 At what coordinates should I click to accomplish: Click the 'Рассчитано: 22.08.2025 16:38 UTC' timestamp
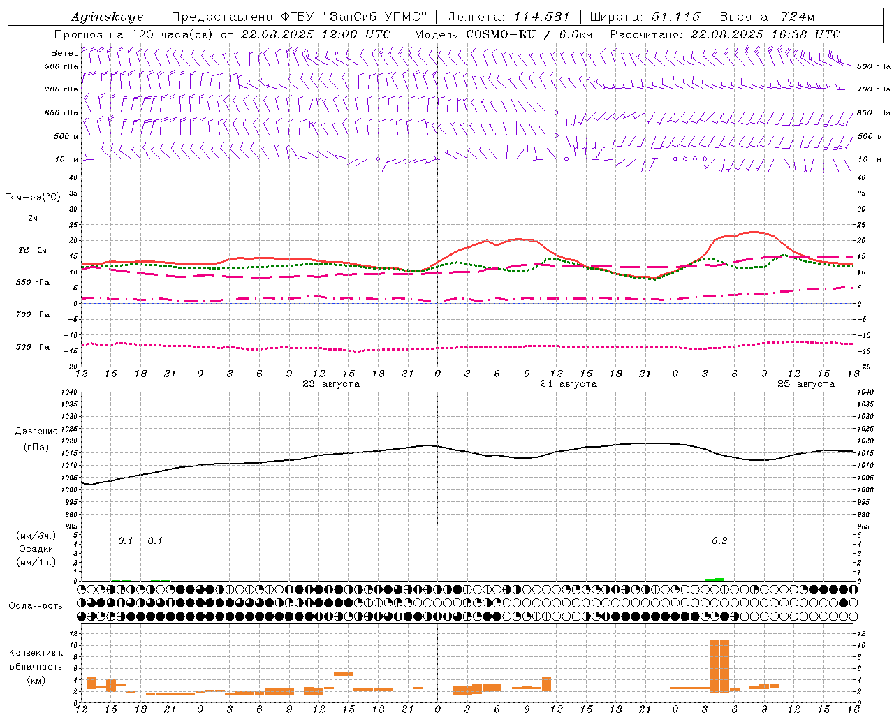pyautogui.click(x=725, y=34)
